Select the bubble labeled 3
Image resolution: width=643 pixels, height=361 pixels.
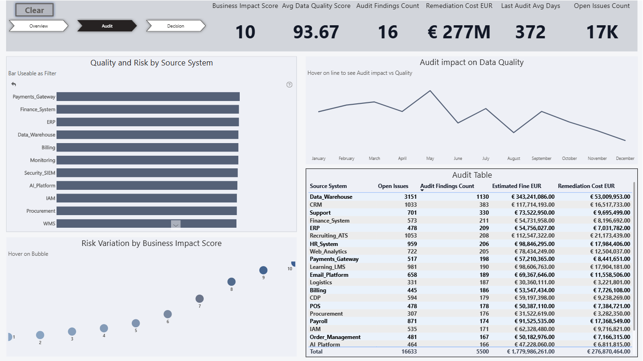72,332
